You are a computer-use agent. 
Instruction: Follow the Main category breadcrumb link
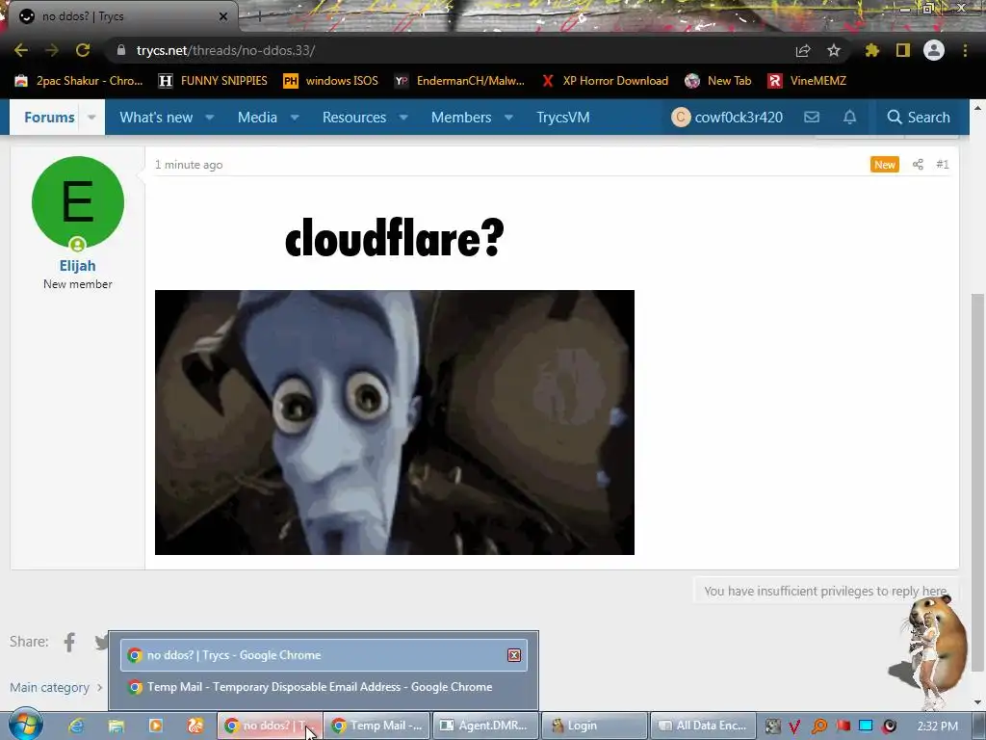click(x=50, y=687)
